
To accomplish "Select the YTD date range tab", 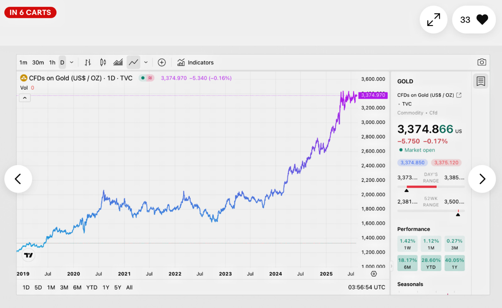I will [92, 288].
